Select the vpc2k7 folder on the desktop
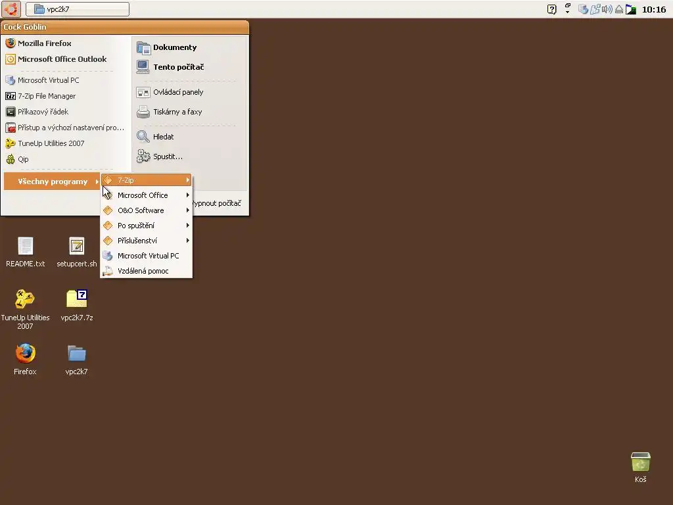Viewport: 673px width, 505px height. coord(77,360)
